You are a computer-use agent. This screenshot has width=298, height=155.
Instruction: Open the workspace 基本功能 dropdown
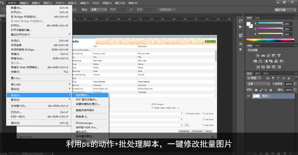(285, 10)
